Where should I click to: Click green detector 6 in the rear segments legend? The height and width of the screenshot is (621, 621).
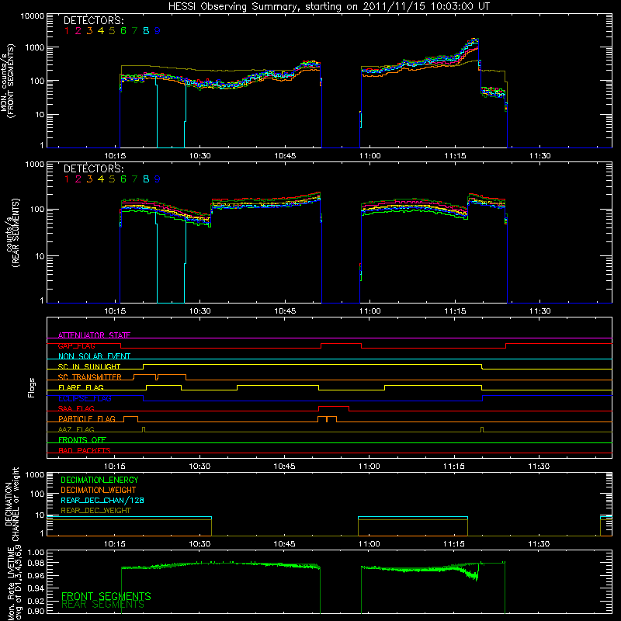(x=123, y=179)
